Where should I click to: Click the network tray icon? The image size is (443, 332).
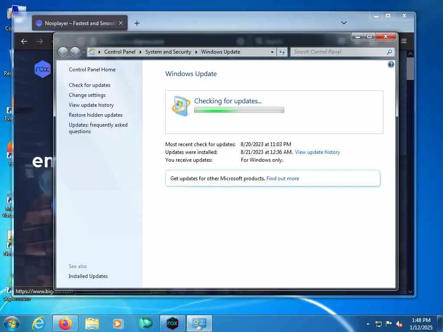tap(378, 324)
